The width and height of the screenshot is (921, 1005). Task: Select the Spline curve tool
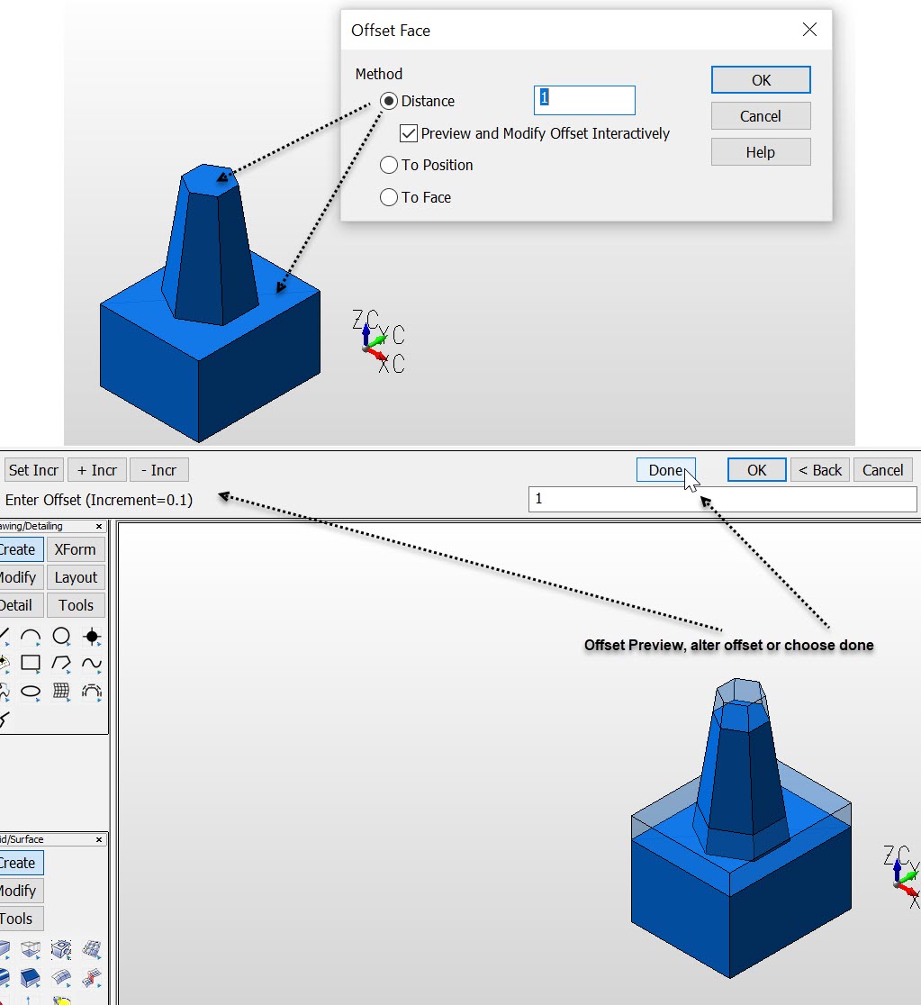click(x=90, y=664)
